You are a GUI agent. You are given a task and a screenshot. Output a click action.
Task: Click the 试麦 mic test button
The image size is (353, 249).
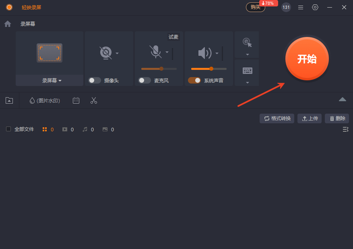point(173,37)
